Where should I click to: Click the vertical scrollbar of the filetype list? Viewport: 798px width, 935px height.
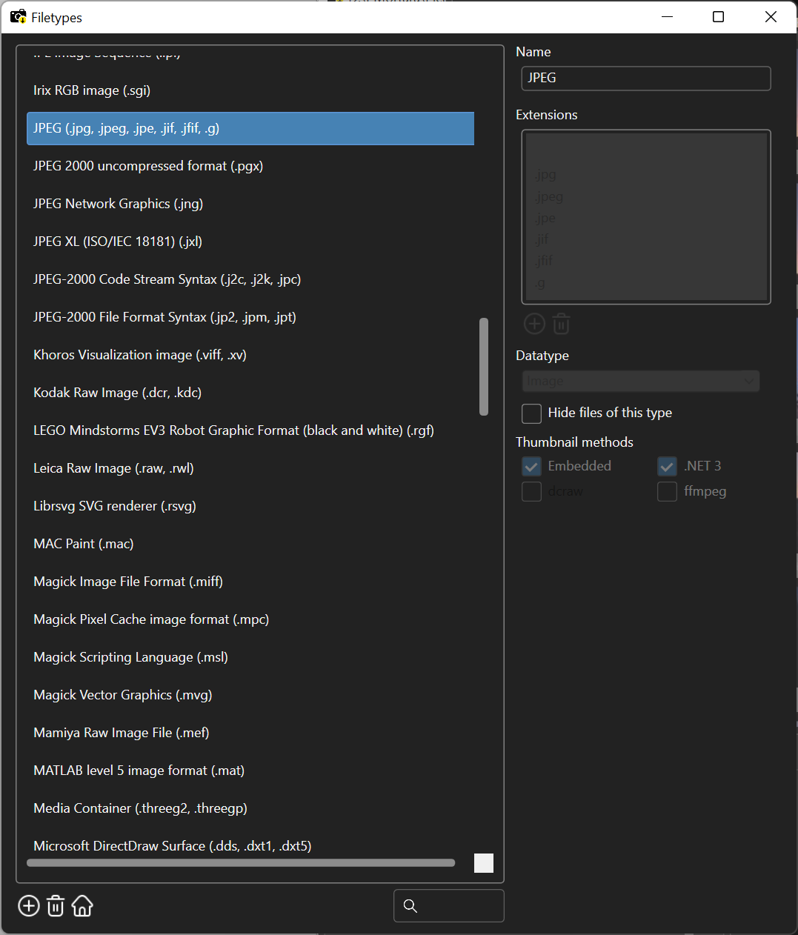483,366
